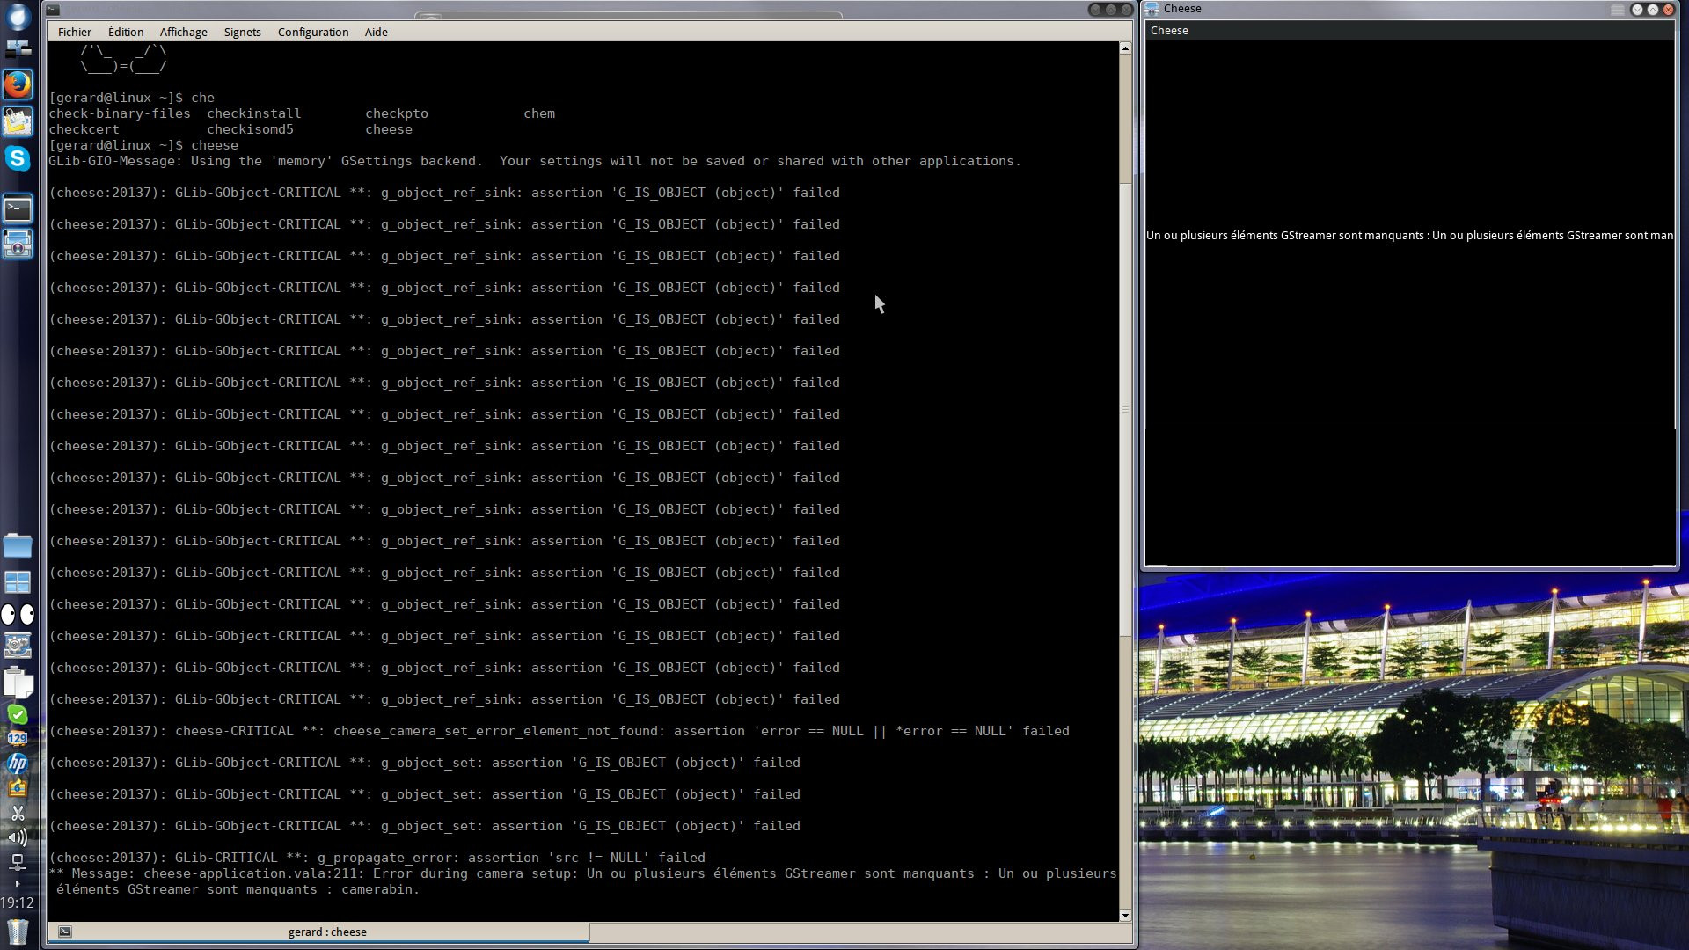Click the network connection tray icon
The image size is (1689, 950).
pos(18,862)
